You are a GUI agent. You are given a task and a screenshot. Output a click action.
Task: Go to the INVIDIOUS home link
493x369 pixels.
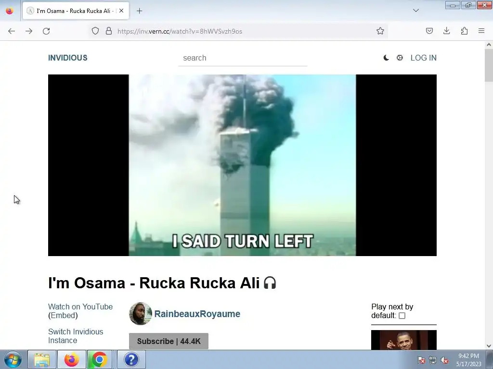click(x=67, y=58)
